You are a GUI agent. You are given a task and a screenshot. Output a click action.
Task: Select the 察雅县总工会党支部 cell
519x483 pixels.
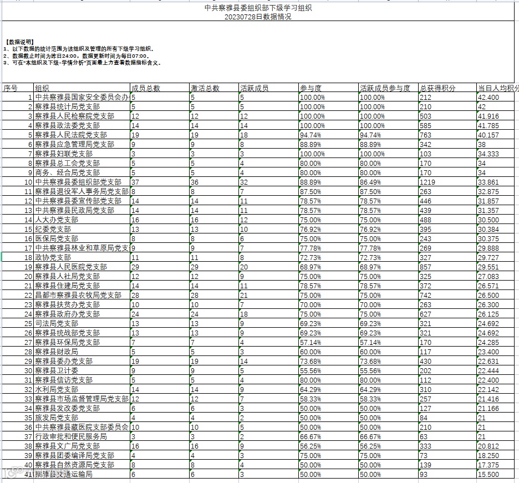click(82, 163)
